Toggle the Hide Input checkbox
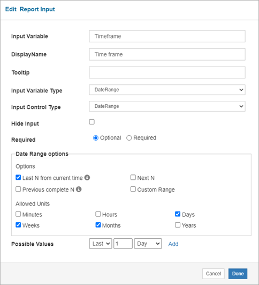 click(x=92, y=122)
